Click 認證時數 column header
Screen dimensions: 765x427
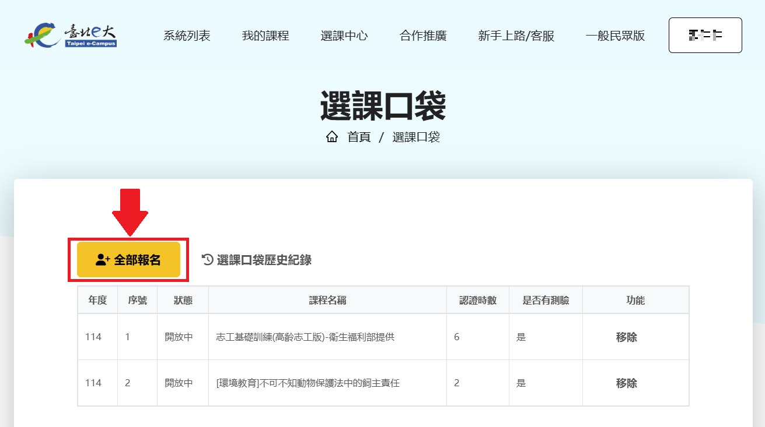point(478,300)
